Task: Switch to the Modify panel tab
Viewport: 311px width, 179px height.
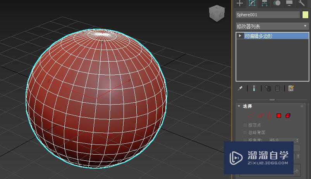Action: 252,3
